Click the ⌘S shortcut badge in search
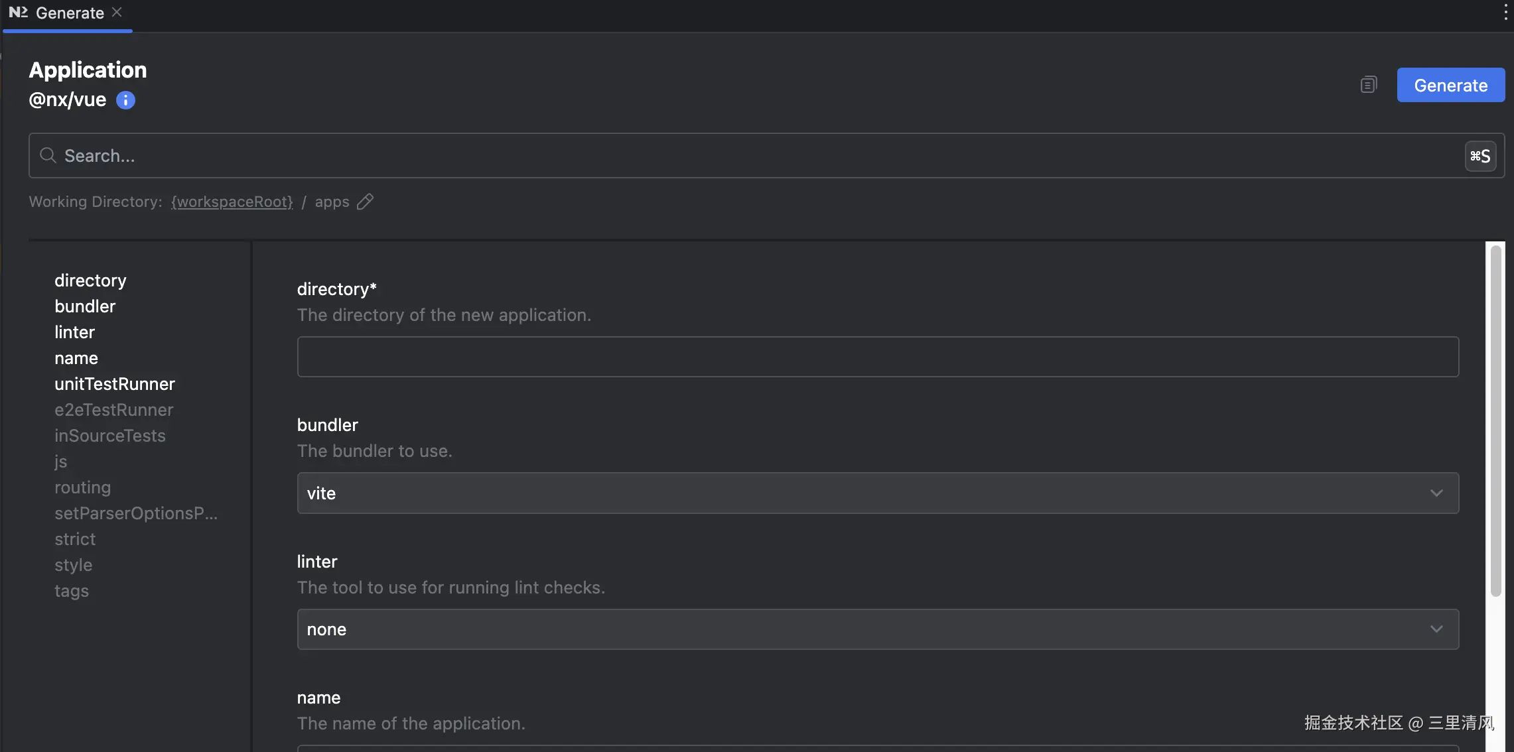Viewport: 1514px width, 752px height. pyautogui.click(x=1480, y=156)
